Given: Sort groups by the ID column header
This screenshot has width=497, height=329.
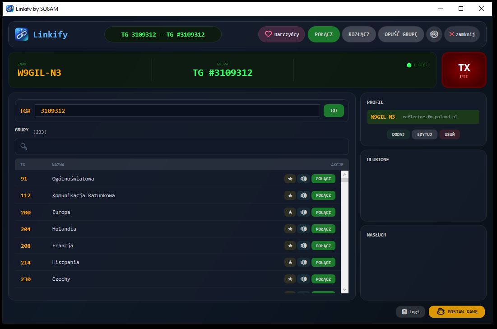Looking at the screenshot, I should click(x=23, y=165).
